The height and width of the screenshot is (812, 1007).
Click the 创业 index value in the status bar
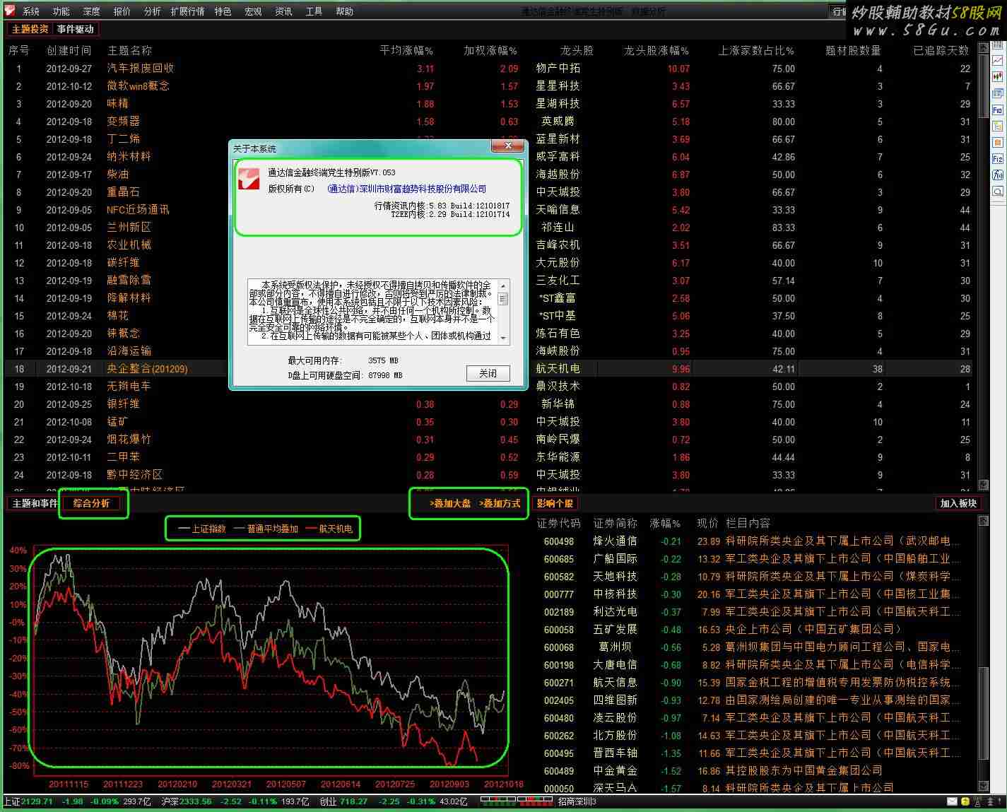(x=353, y=801)
